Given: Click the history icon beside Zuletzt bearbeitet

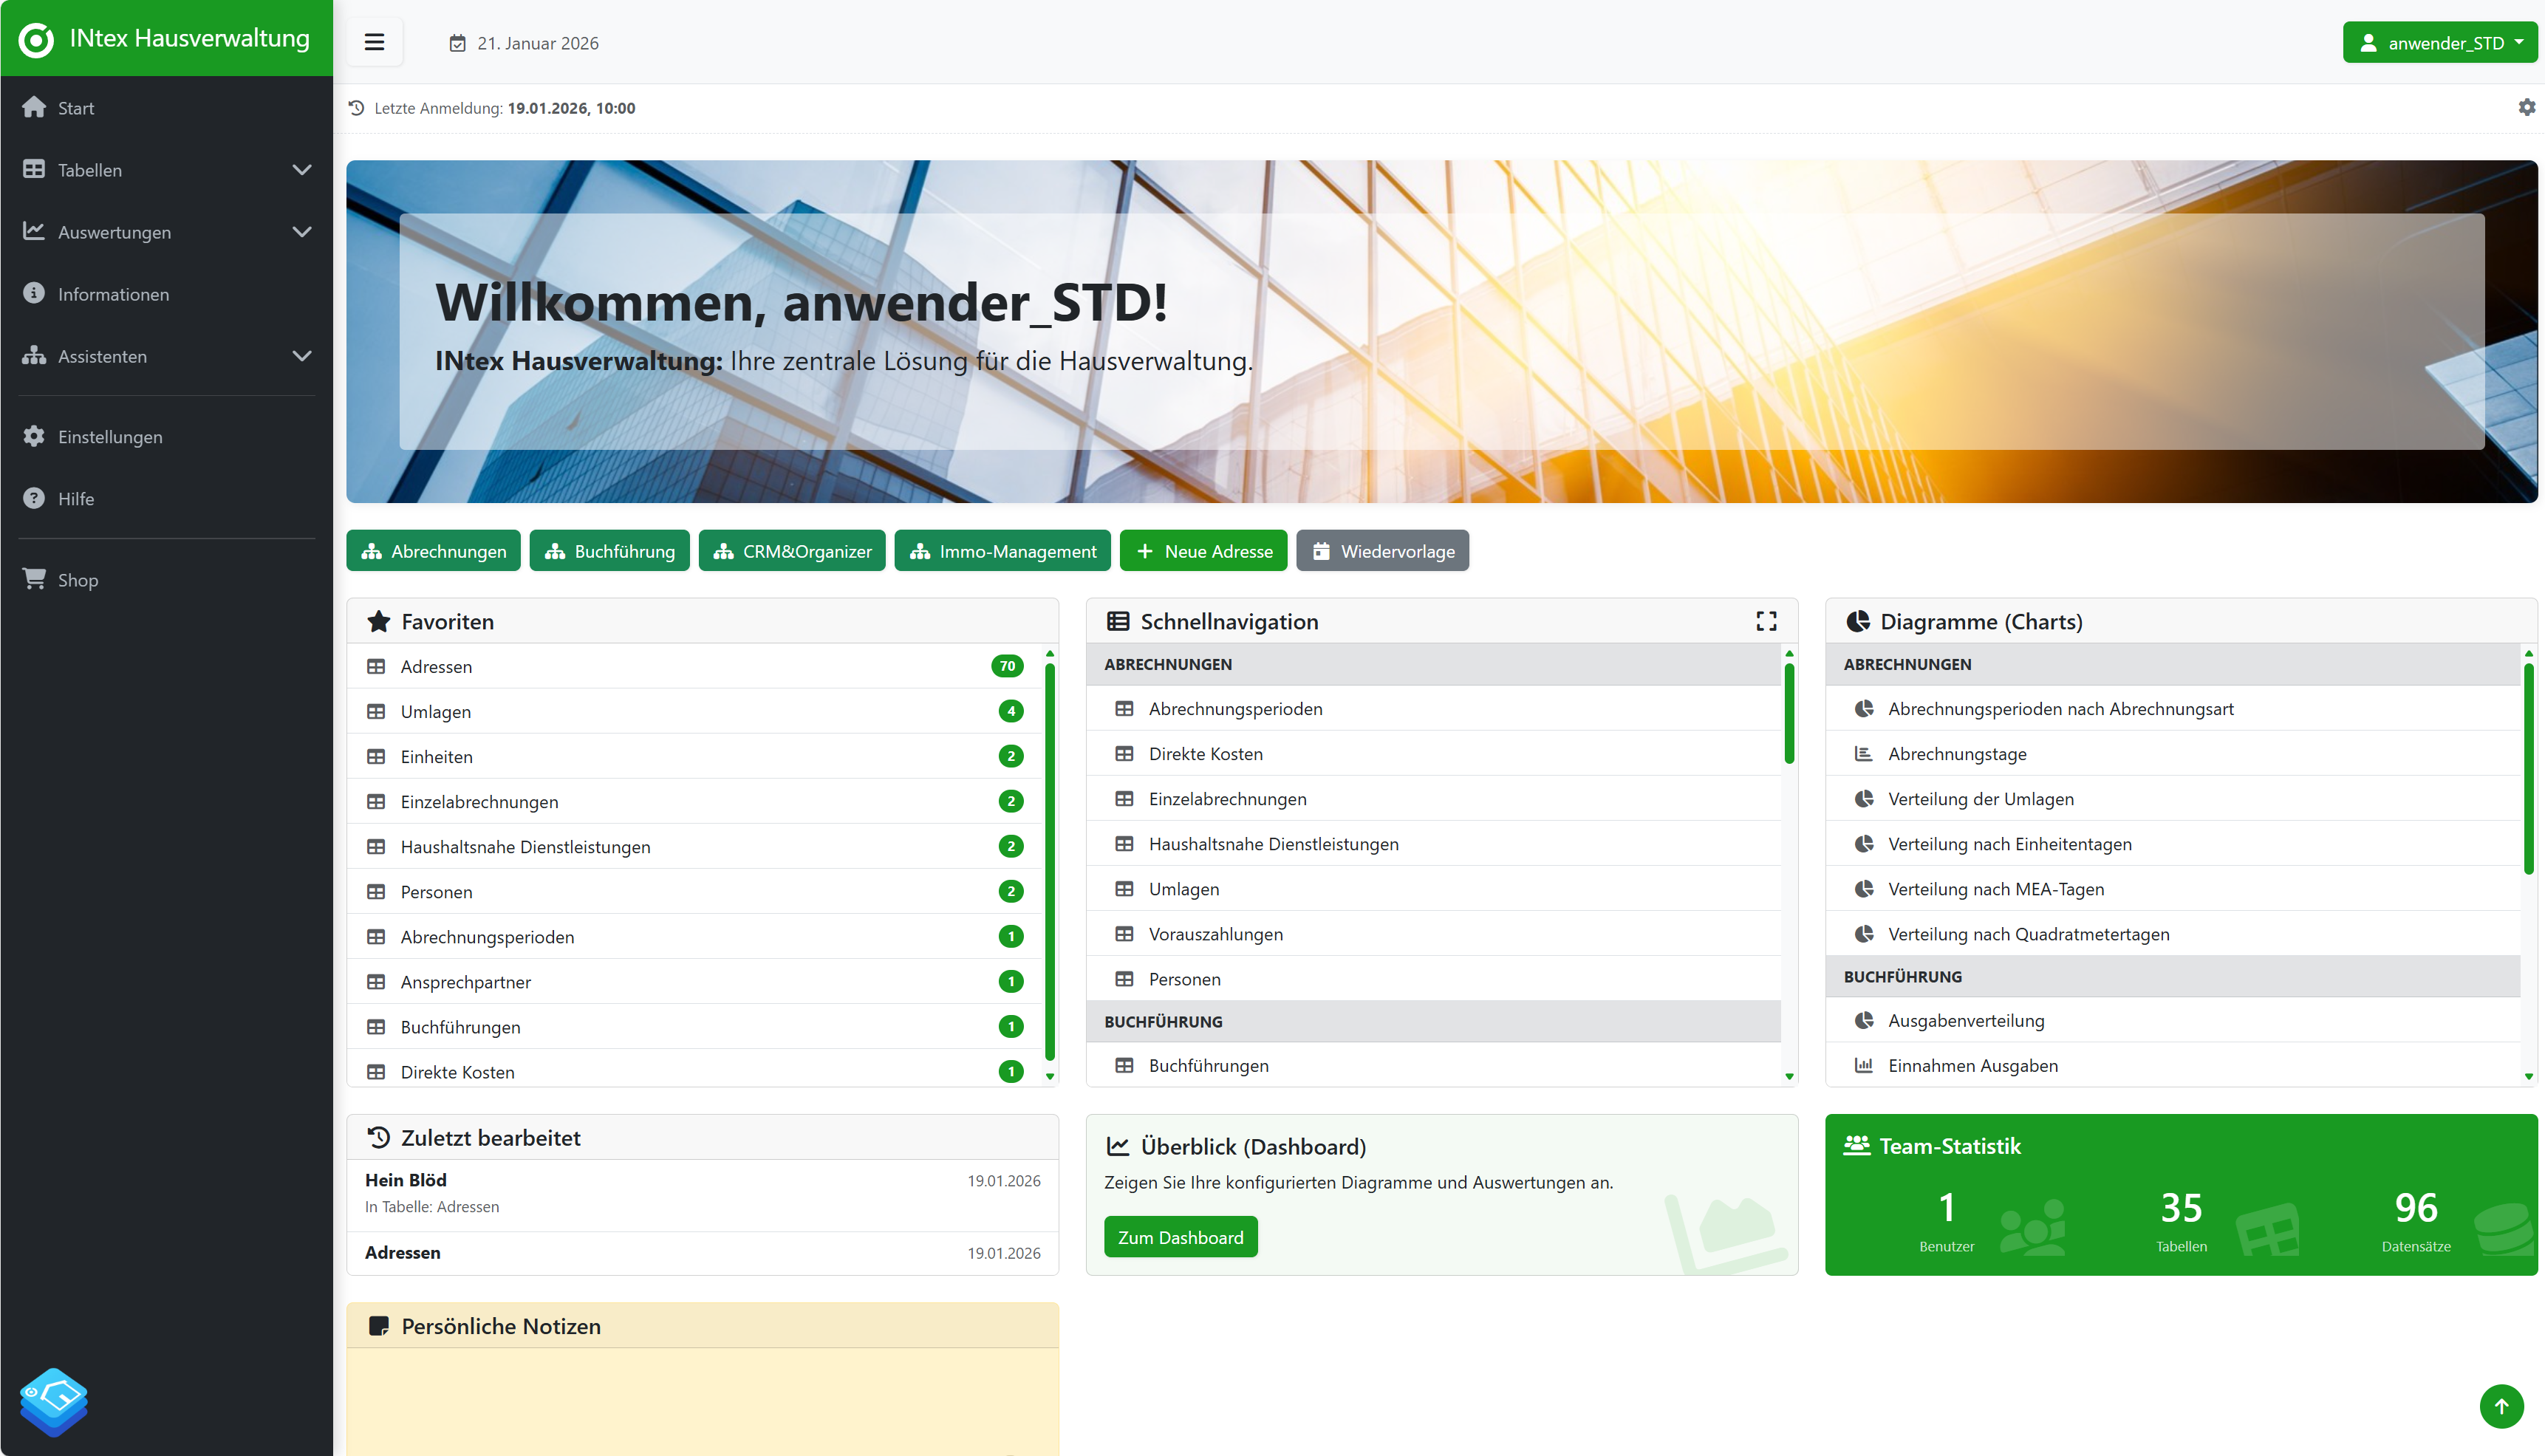Looking at the screenshot, I should (378, 1136).
